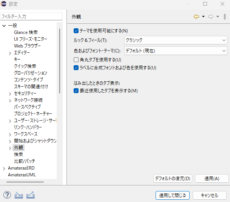Click the Eclipse logo in title bar
The width and height of the screenshot is (230, 202).
click(x=4, y=4)
